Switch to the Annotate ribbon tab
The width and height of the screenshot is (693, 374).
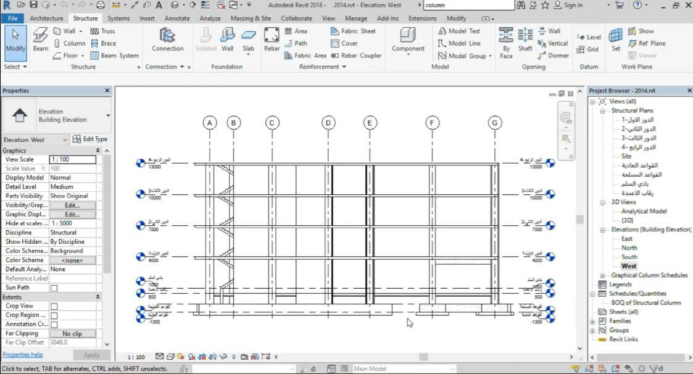(177, 19)
